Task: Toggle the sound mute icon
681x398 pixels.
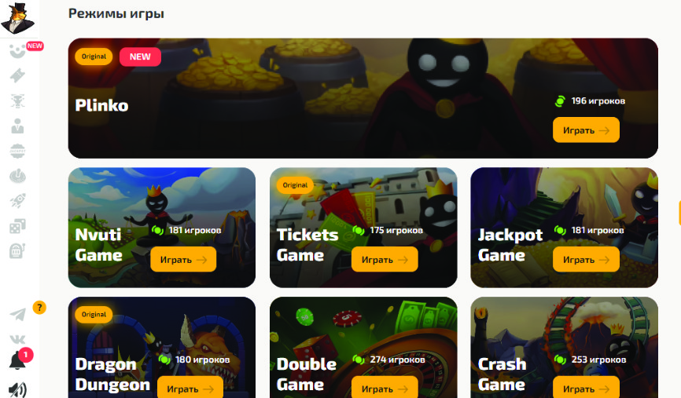Action: pyautogui.click(x=18, y=390)
